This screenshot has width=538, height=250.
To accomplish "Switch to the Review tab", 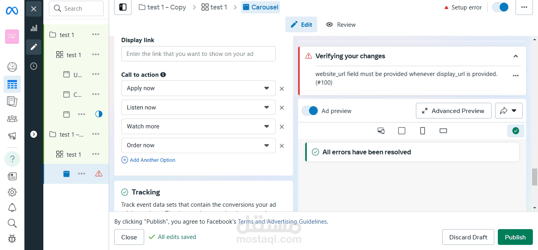I will [x=341, y=24].
